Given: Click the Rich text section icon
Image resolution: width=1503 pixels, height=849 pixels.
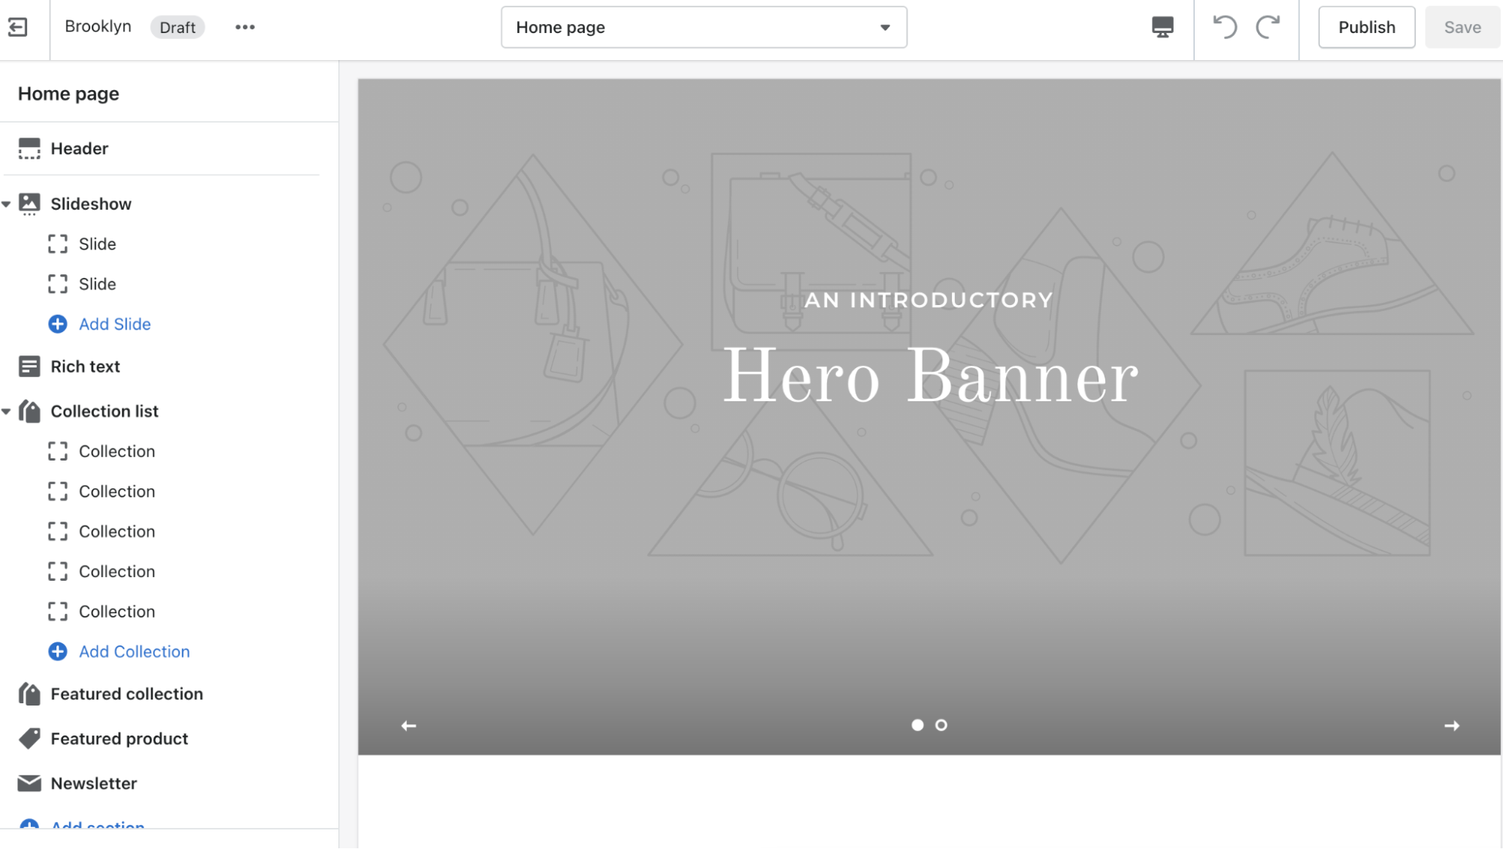Looking at the screenshot, I should coord(28,366).
